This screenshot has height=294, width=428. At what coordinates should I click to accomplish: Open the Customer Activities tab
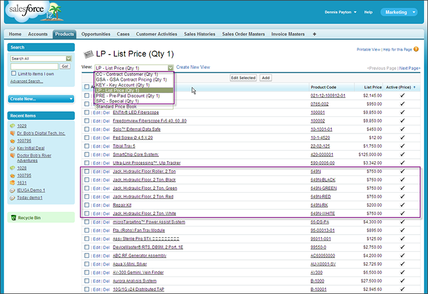tap(157, 34)
